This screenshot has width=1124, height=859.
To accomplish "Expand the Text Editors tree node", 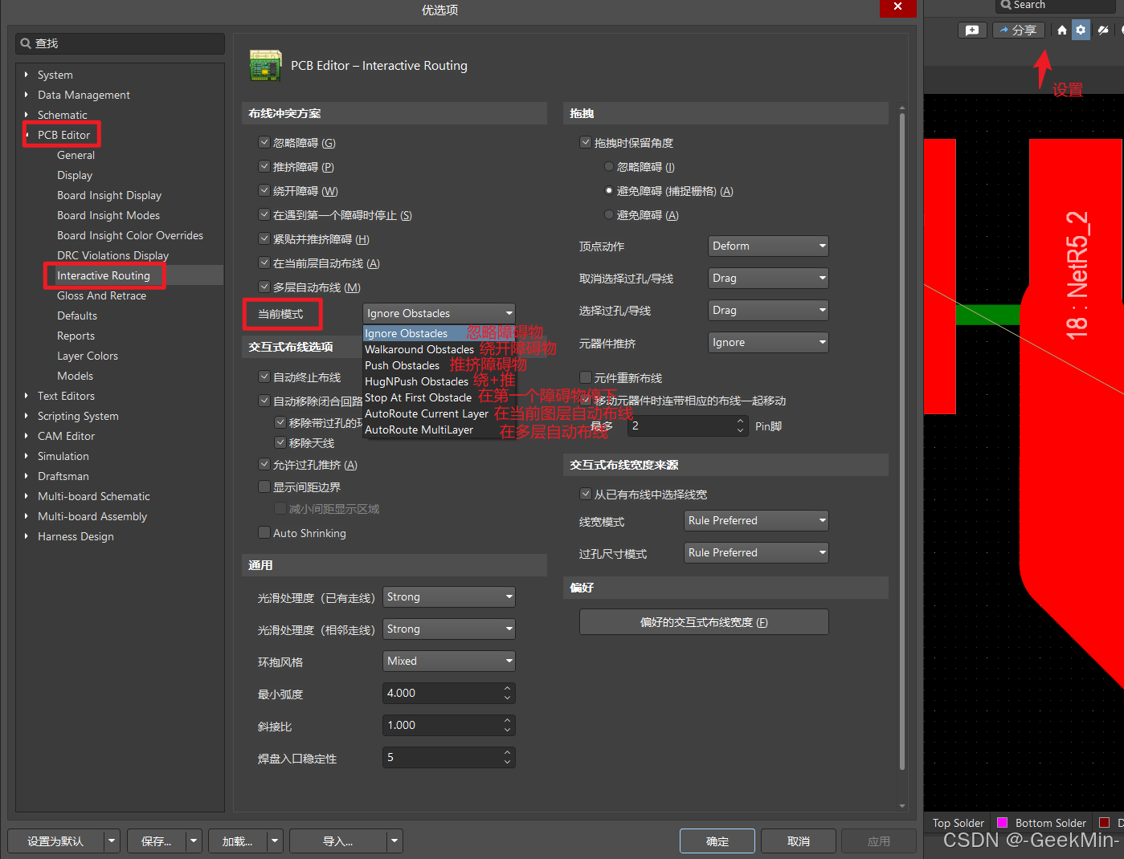I will 27,396.
